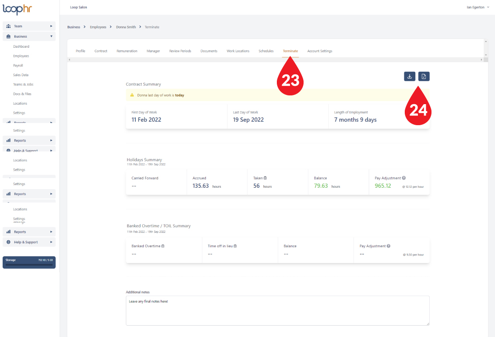Click left scroll arrow under the tab bar
The width and height of the screenshot is (495, 337).
pos(70,60)
